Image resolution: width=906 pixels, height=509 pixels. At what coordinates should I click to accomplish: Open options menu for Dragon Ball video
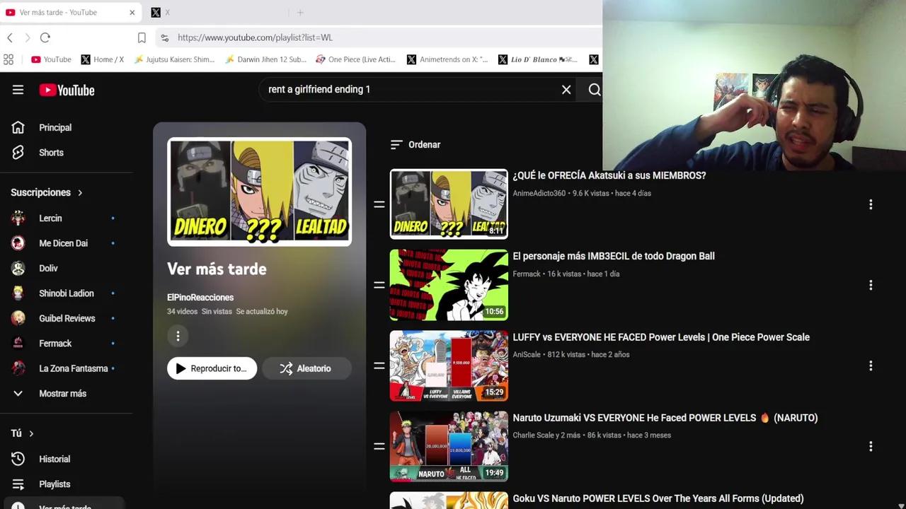[x=871, y=285]
